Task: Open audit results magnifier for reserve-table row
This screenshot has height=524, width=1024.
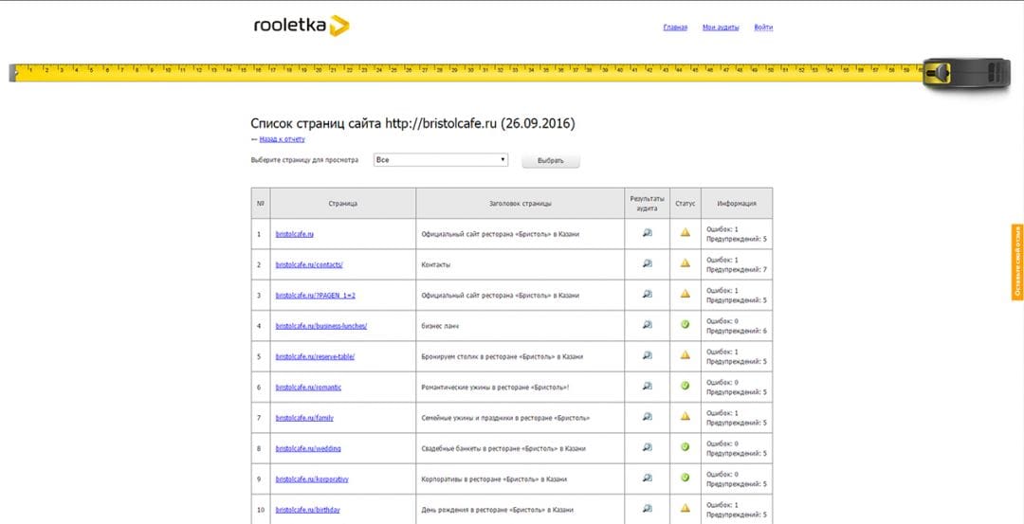Action: click(x=648, y=355)
